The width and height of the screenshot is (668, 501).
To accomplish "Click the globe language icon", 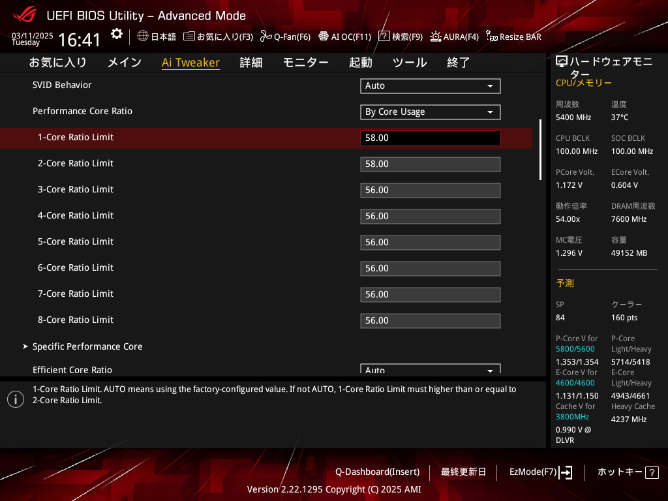I will click(x=143, y=37).
